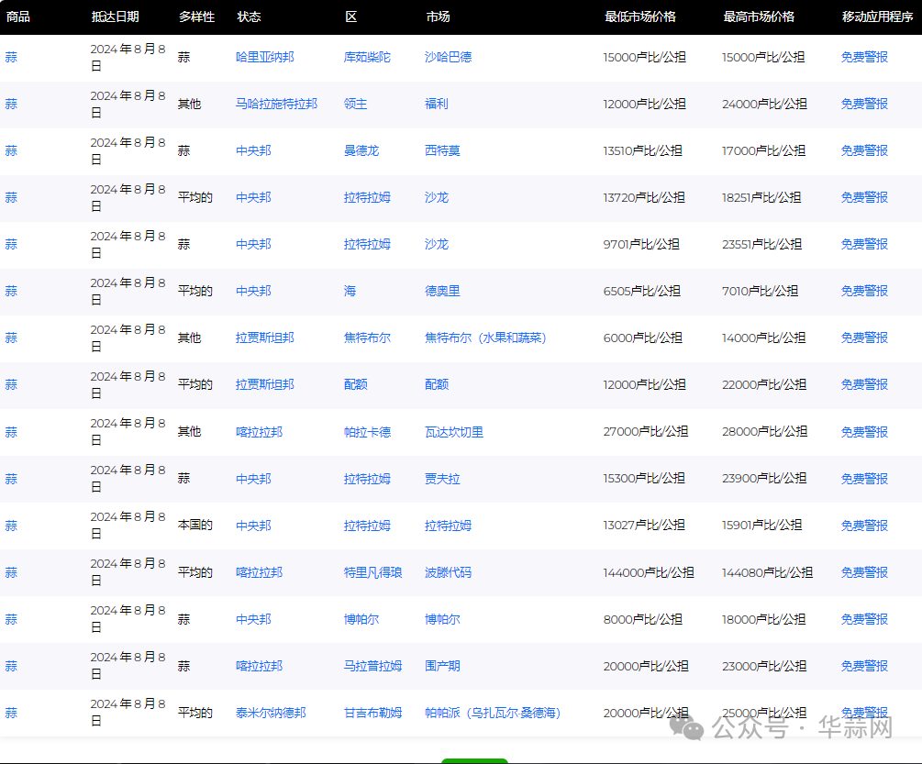Select the 144000卢比/公担 minimum price cell
Screen dimensions: 922x764
click(x=649, y=572)
